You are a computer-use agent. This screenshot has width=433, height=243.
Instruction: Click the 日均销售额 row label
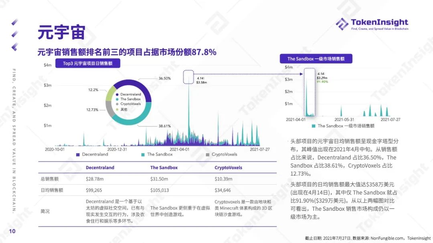52,190
